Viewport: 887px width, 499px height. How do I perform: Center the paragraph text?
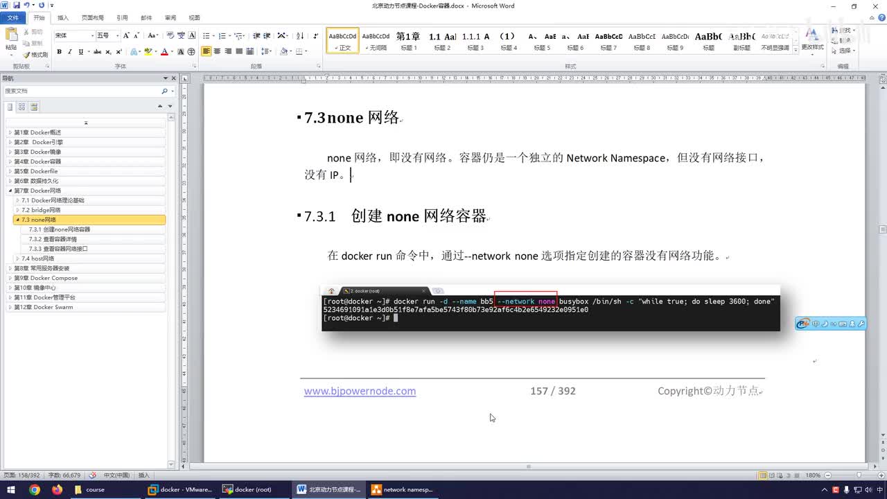coord(217,52)
